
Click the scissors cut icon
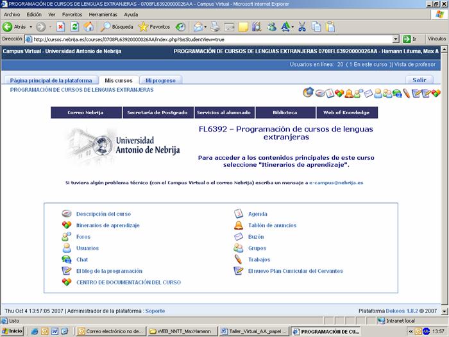(302, 27)
